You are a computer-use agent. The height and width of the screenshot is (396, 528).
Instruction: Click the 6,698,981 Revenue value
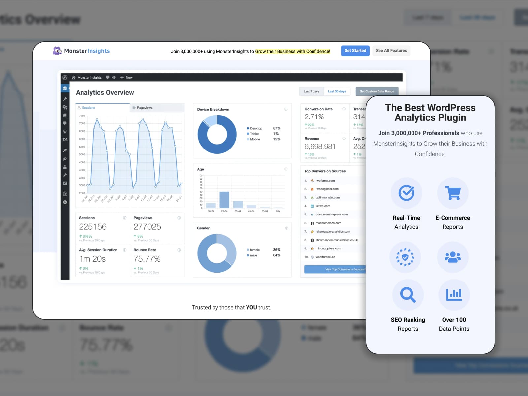tap(320, 147)
